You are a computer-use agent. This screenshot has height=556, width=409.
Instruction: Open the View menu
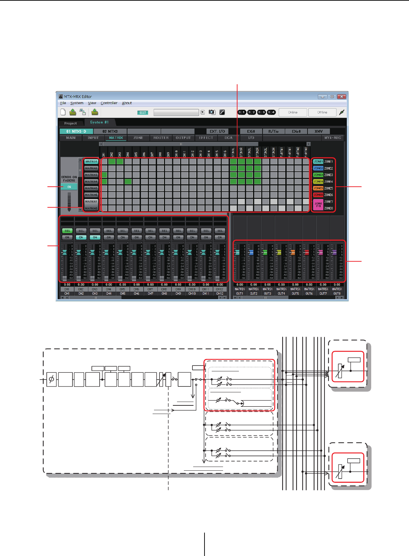click(x=92, y=103)
